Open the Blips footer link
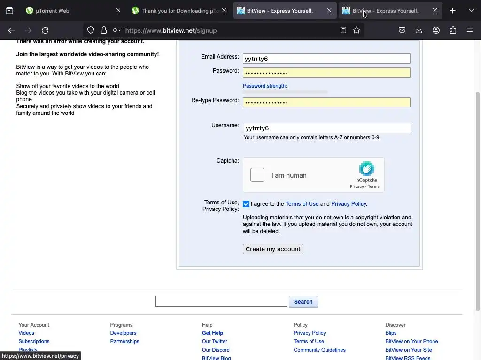Screen dimensions: 481x360 [391, 333]
